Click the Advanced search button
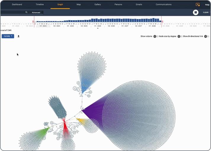211x151 pixels. tap(36, 12)
